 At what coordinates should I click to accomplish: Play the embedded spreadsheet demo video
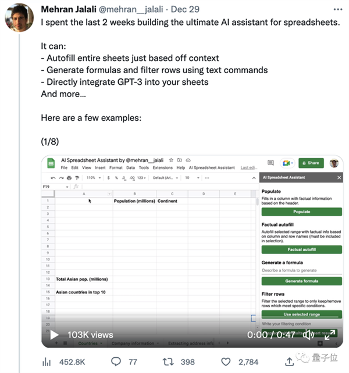[55, 335]
